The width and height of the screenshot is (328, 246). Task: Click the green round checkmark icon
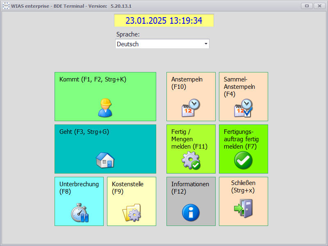(x=243, y=160)
